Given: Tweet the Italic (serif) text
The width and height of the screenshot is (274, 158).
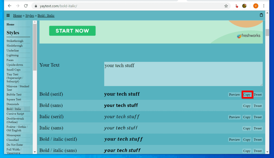Looking at the screenshot, I should (x=258, y=117).
